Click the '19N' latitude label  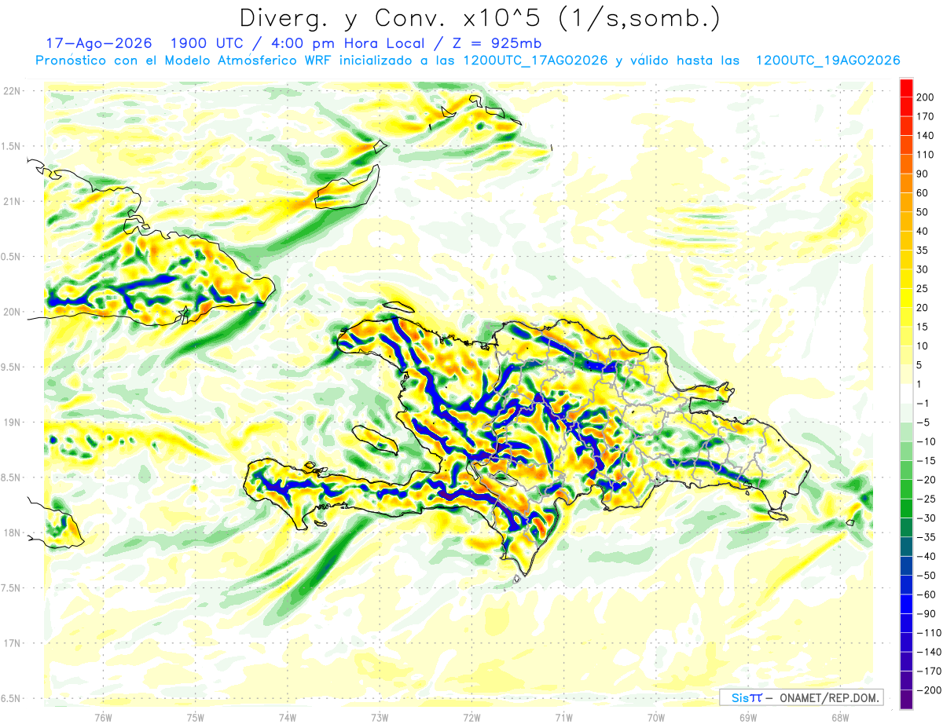point(11,423)
